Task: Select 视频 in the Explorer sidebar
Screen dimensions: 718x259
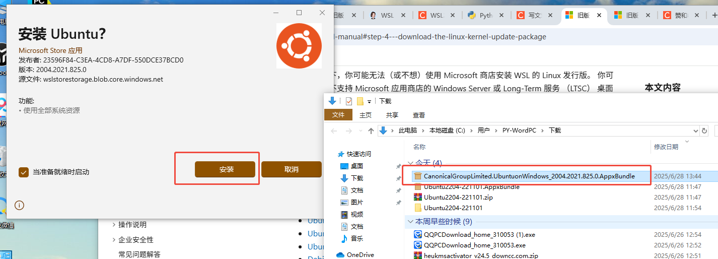Action: [x=357, y=215]
